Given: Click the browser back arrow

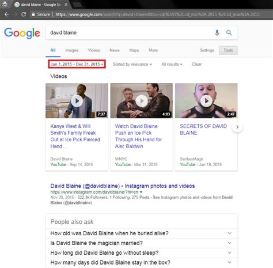Looking at the screenshot, I should 6,14.
